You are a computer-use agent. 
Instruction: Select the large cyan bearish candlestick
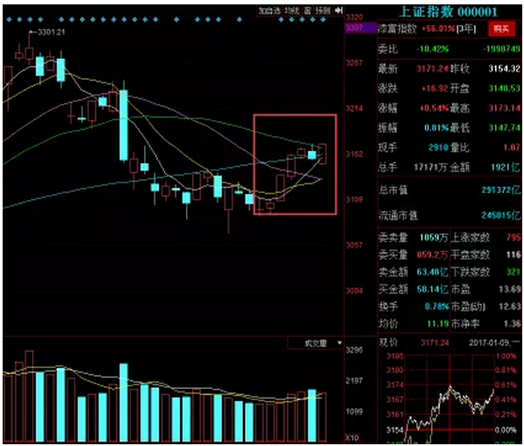tap(124, 125)
